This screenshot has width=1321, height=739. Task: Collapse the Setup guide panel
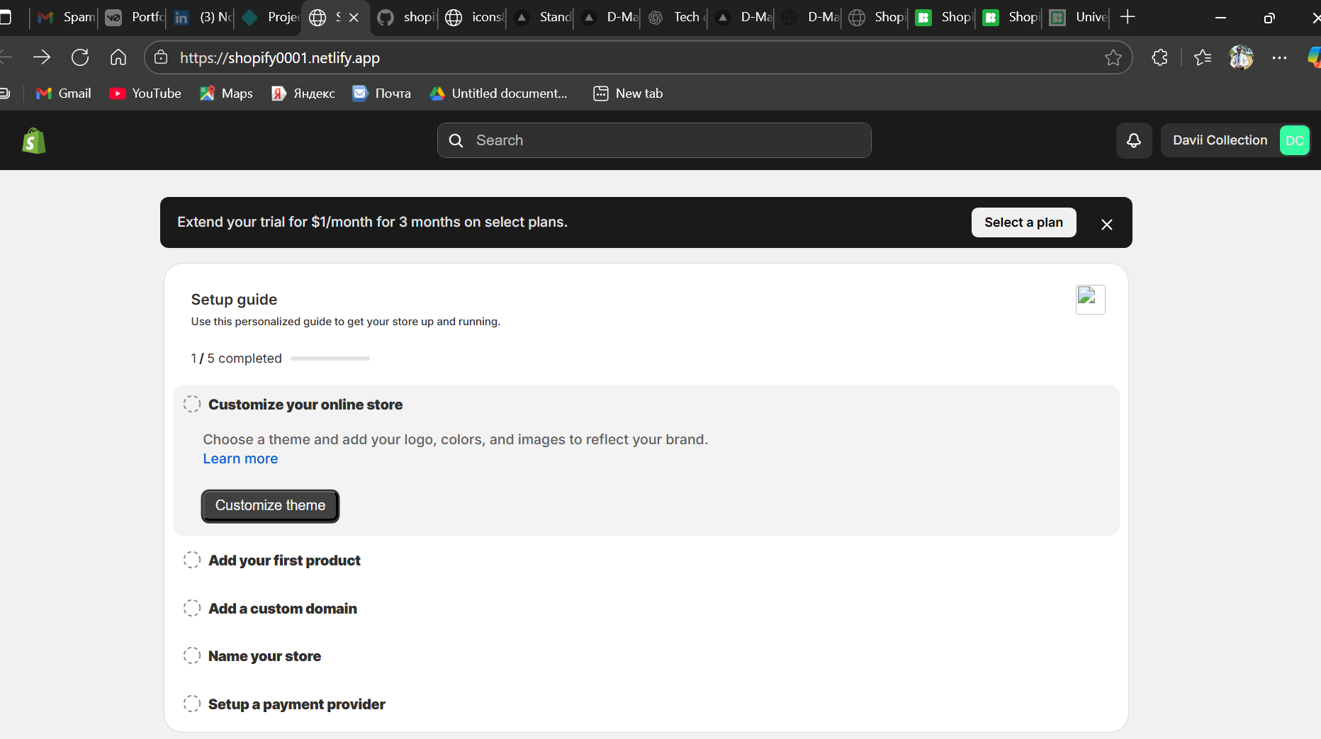click(1090, 299)
